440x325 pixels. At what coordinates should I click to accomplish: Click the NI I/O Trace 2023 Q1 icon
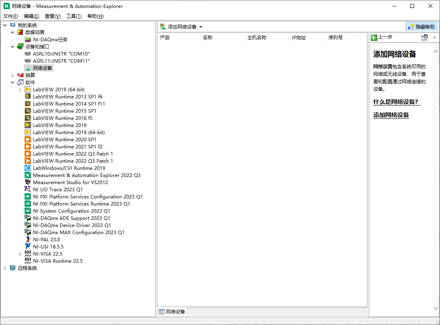point(28,189)
